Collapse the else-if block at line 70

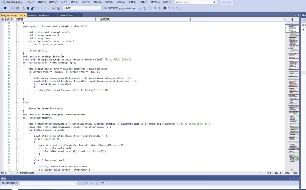16,160
